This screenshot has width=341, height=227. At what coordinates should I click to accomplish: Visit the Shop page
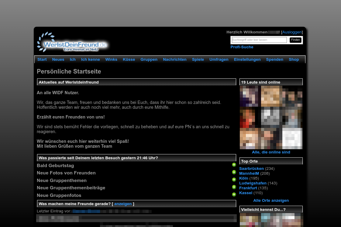pos(294,60)
